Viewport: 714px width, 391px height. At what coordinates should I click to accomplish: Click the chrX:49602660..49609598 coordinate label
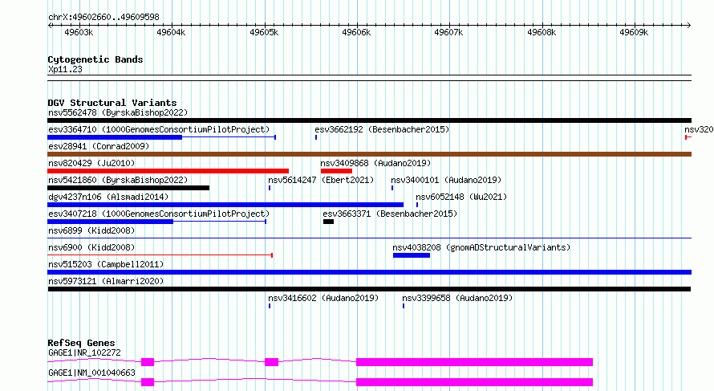pos(103,17)
